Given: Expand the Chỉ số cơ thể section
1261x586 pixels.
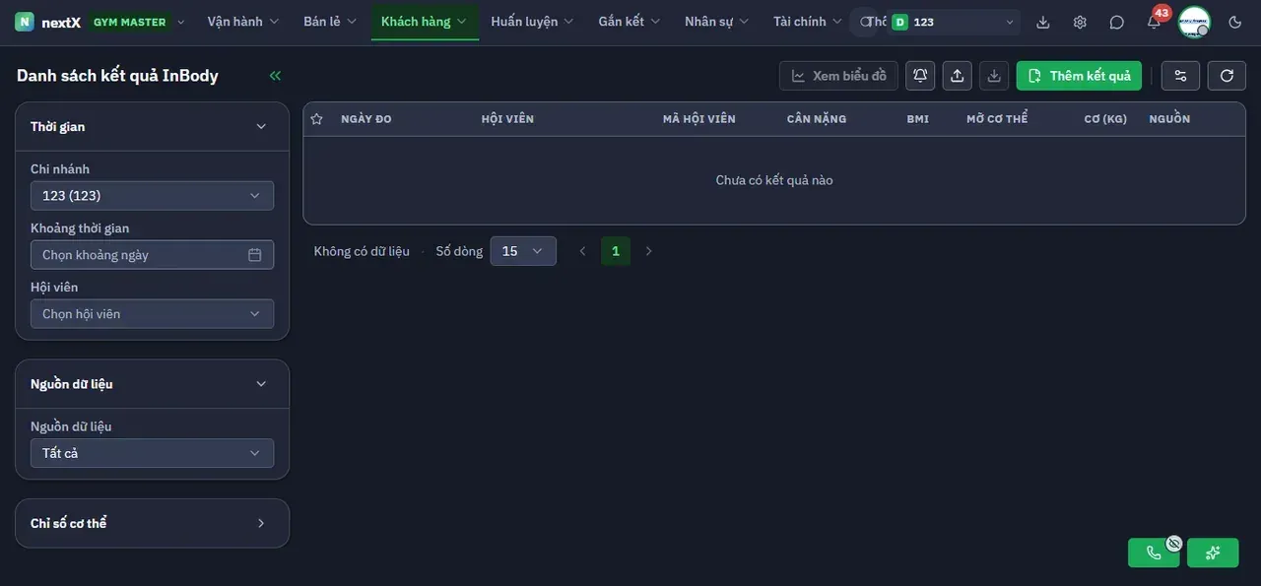Looking at the screenshot, I should click(x=152, y=523).
